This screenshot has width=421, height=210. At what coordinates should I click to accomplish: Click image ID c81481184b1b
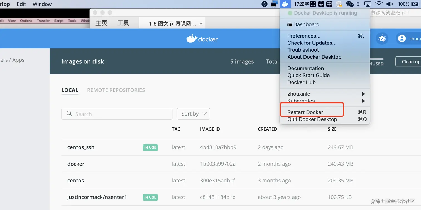218,197
